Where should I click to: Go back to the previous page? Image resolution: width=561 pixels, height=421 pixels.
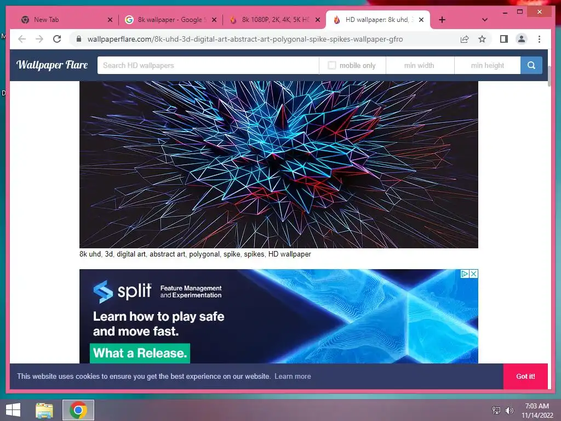[x=22, y=39]
